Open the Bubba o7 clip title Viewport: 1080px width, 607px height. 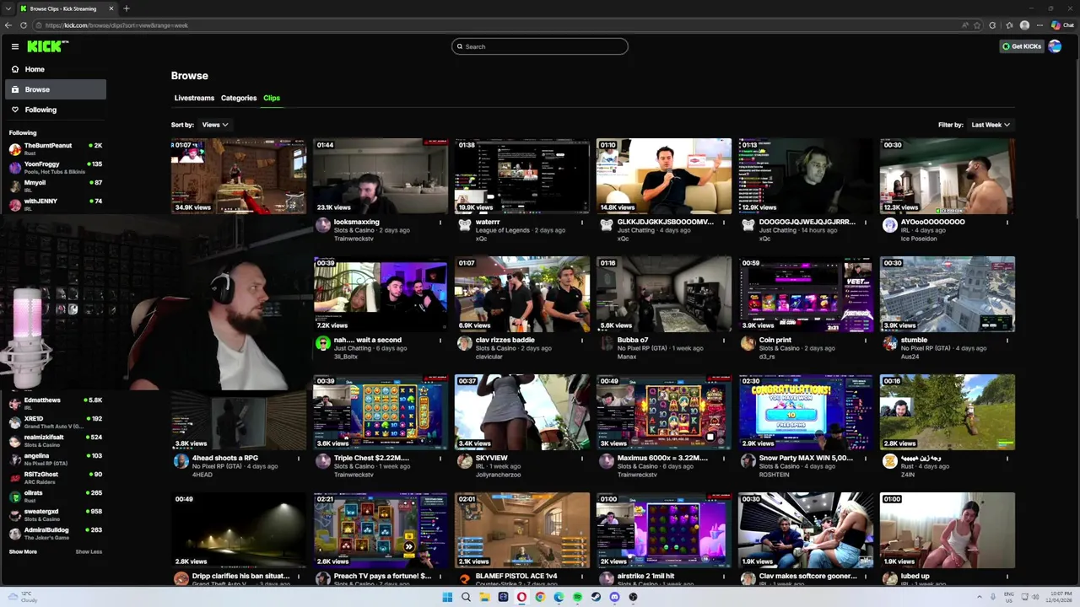[633, 340]
